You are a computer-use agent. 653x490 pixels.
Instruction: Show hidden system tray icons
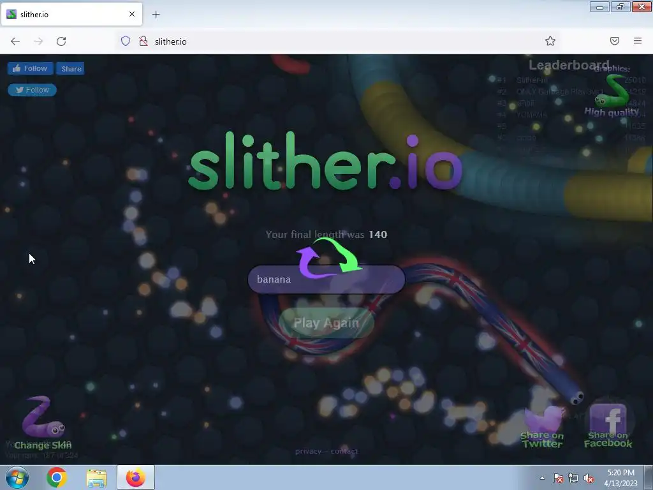point(542,478)
